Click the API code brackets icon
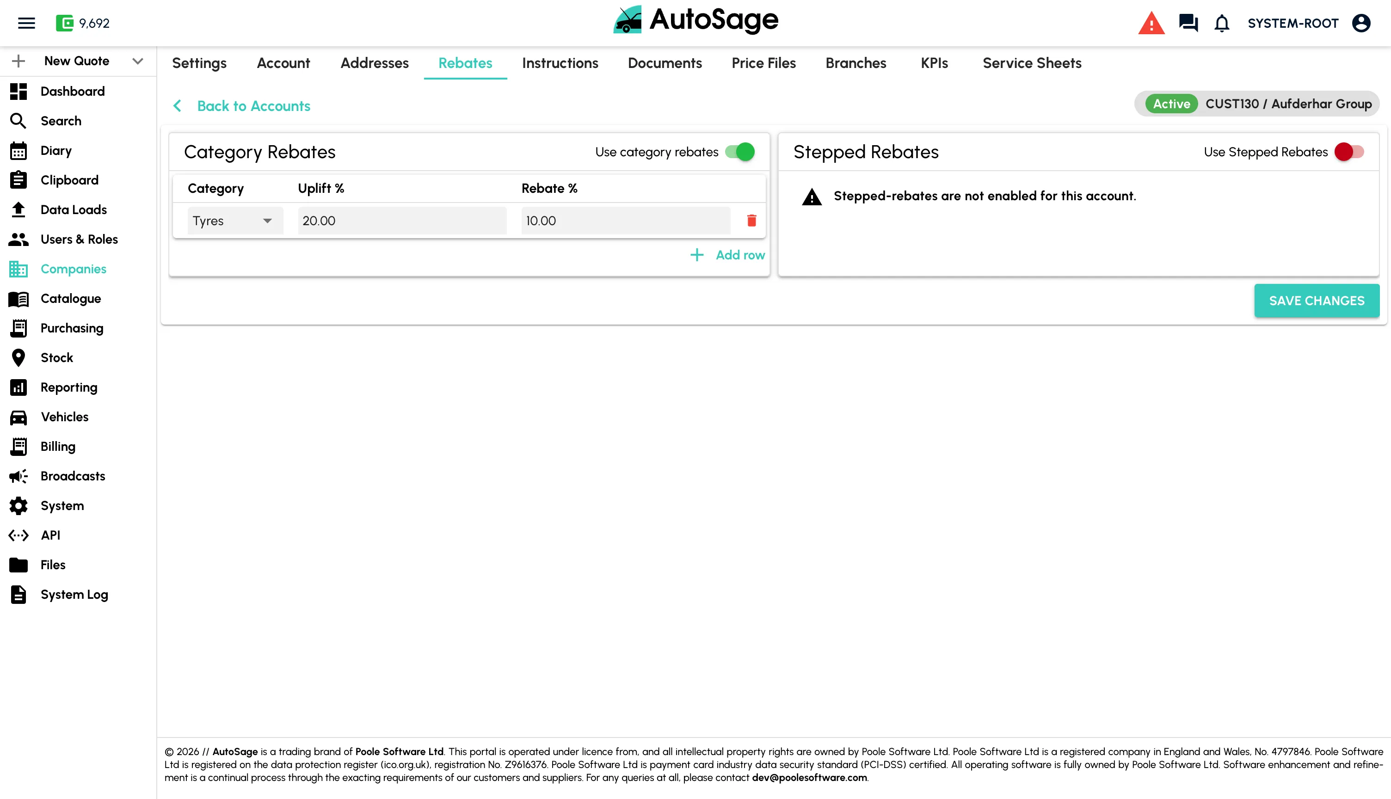 (x=18, y=535)
